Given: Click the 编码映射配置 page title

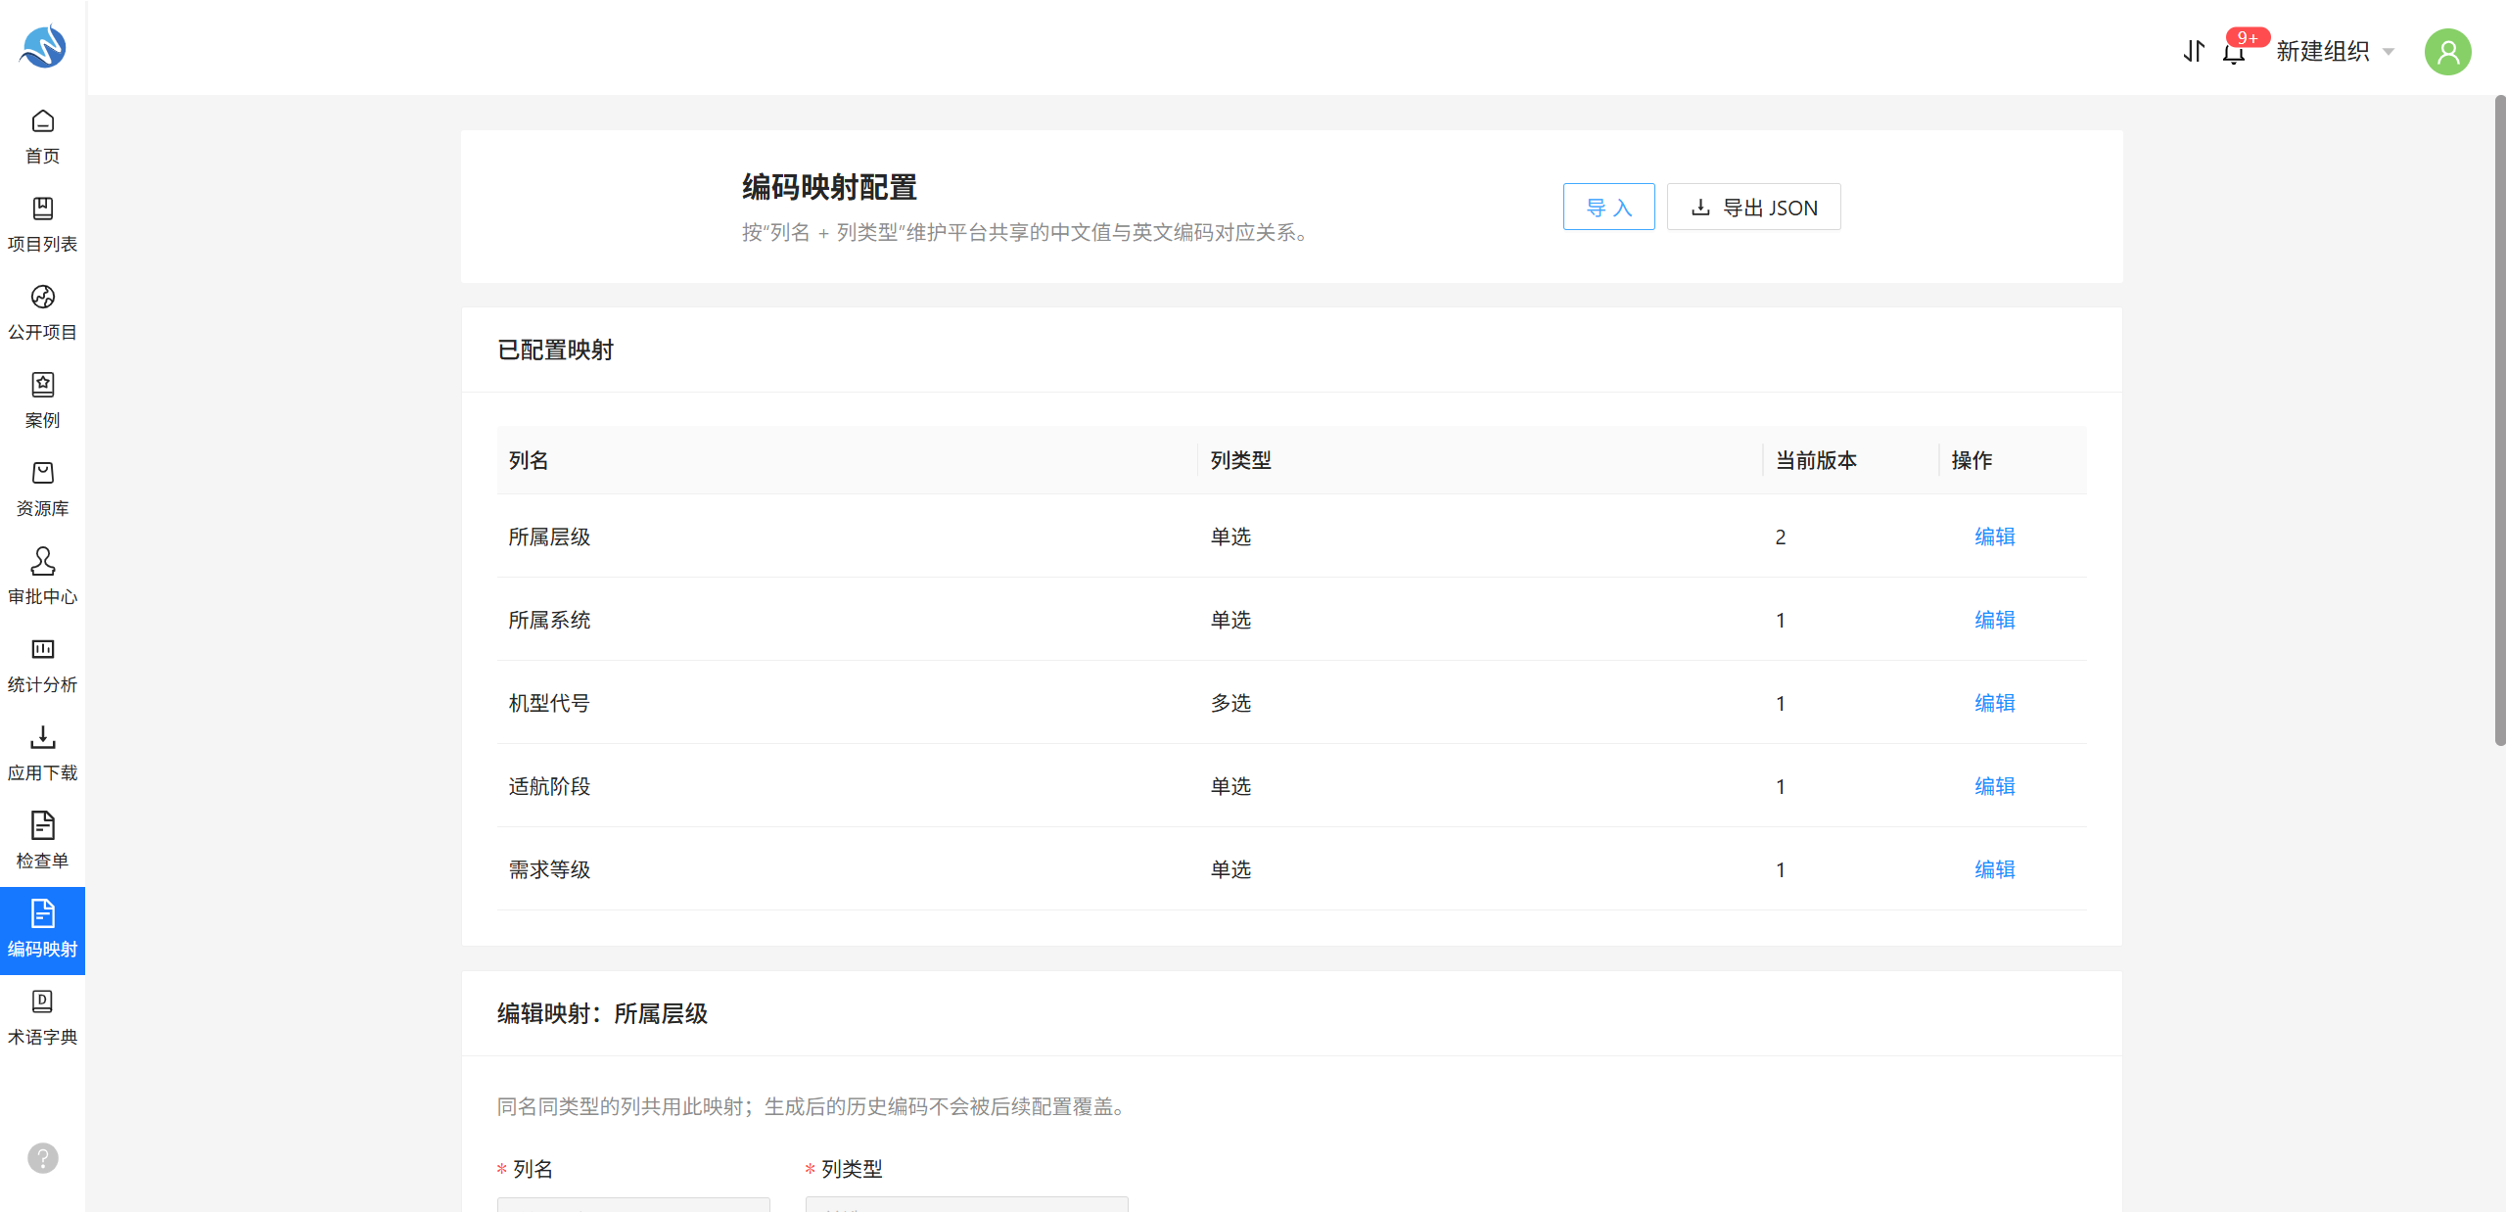Looking at the screenshot, I should (x=829, y=187).
